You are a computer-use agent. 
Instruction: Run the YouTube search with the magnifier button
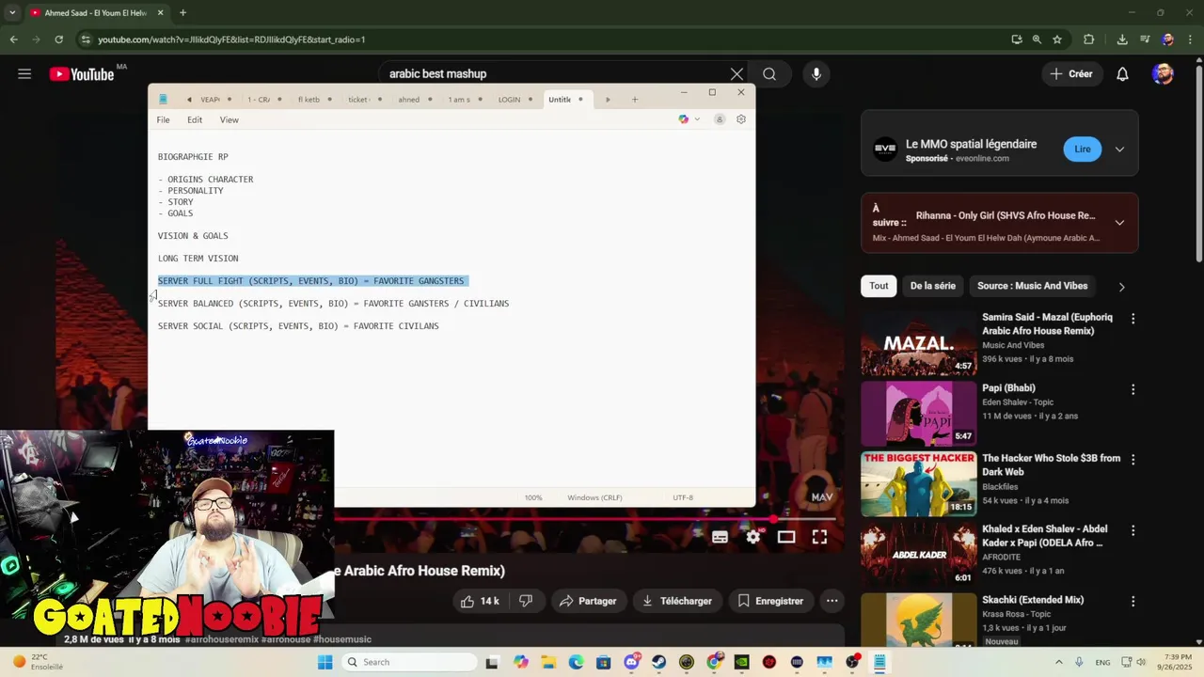tap(769, 73)
